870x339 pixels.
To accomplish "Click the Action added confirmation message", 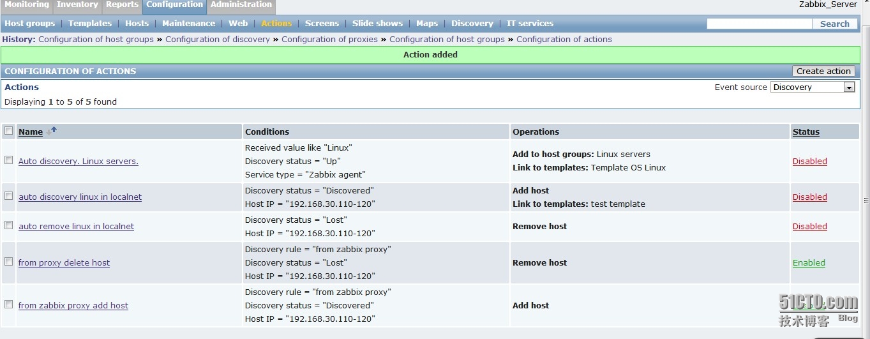I will [x=430, y=55].
